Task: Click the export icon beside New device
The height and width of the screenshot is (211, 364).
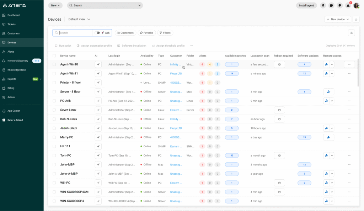Action: (x=357, y=19)
